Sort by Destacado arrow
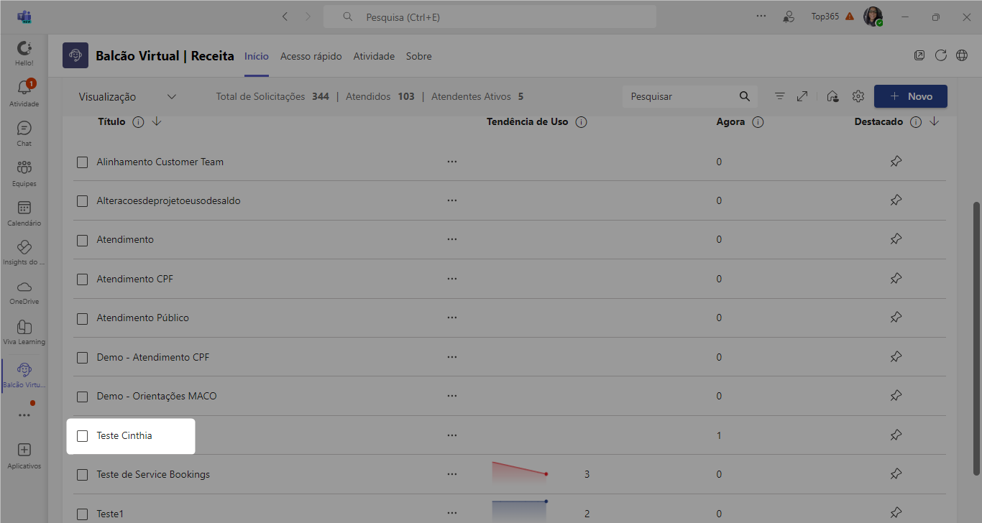Screen dimensions: 982x523 tap(934, 121)
